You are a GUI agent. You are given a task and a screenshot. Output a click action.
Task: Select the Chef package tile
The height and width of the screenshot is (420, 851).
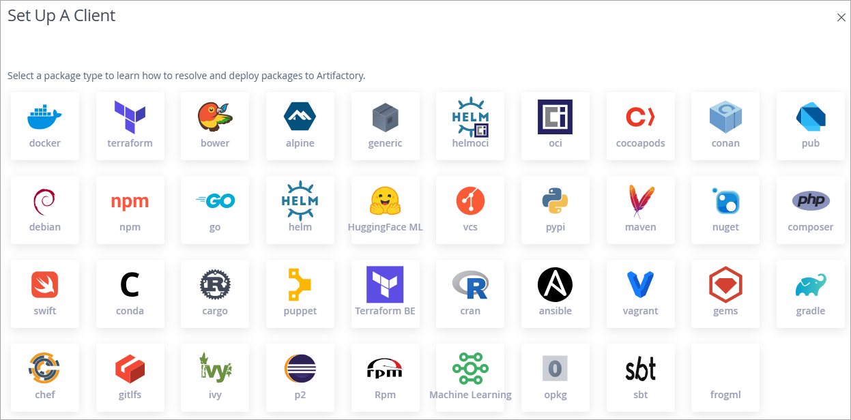(x=44, y=377)
